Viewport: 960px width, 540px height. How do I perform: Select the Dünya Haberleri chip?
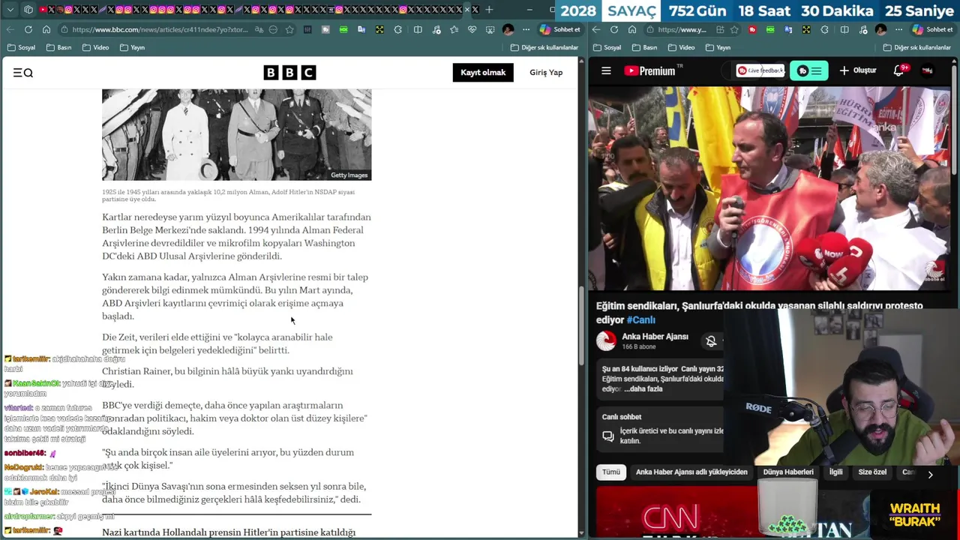tap(788, 472)
